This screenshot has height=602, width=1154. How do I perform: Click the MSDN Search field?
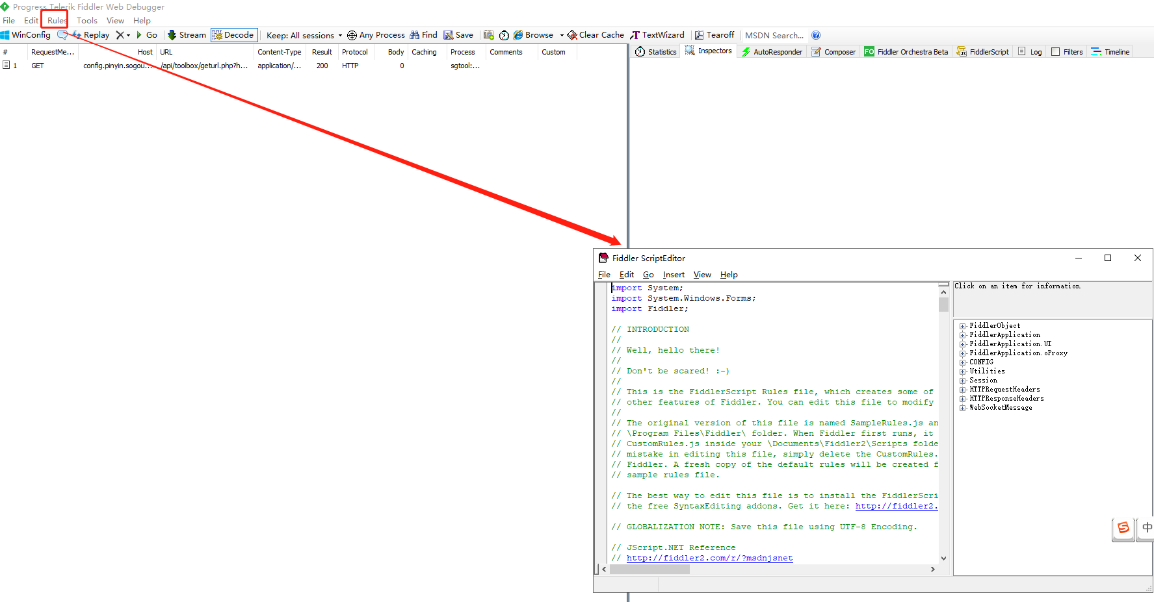(774, 36)
